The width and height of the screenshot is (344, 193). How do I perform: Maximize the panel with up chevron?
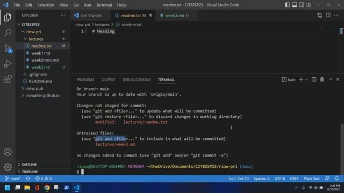[331, 79]
